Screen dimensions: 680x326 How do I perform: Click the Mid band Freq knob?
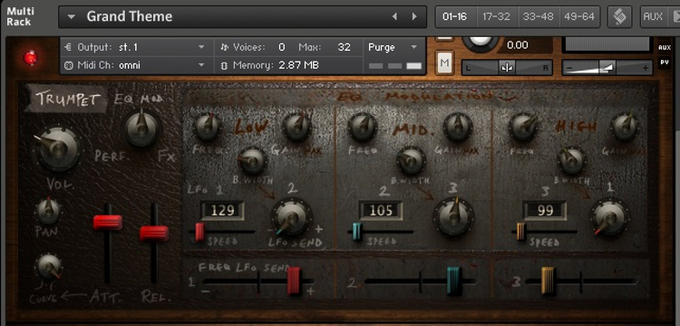click(x=363, y=127)
